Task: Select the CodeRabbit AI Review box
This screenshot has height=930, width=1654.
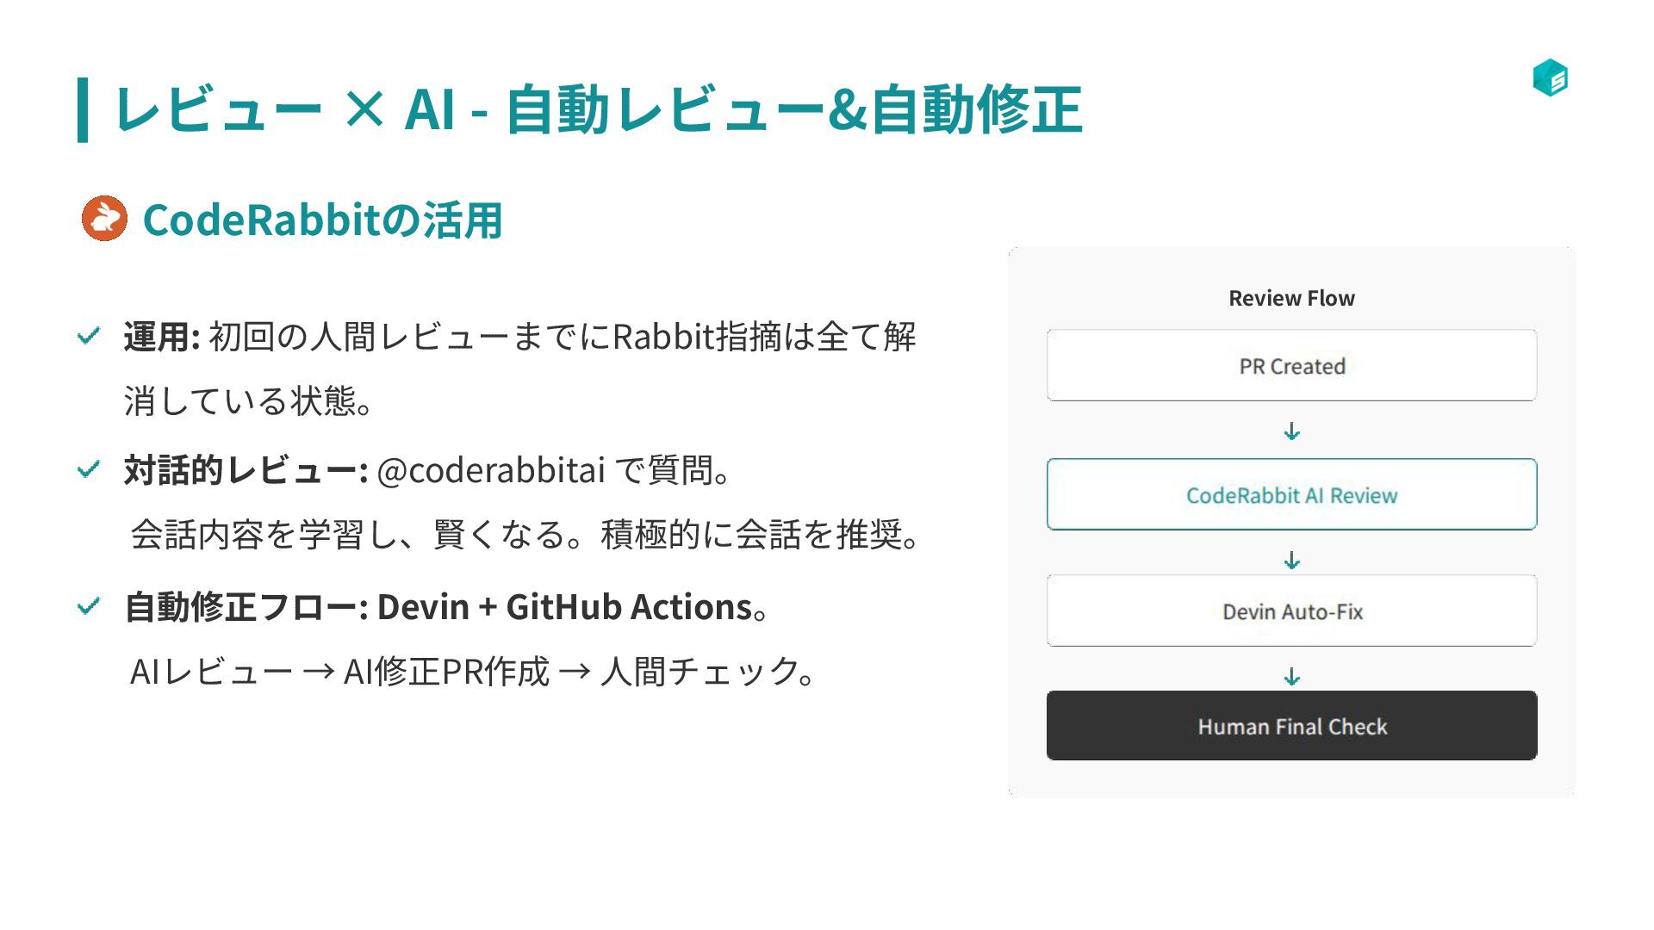Action: point(1291,495)
